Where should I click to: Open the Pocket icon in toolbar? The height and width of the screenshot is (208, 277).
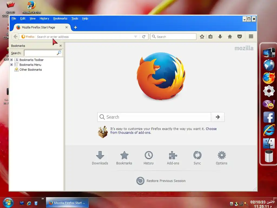pyautogui.click(x=240, y=37)
